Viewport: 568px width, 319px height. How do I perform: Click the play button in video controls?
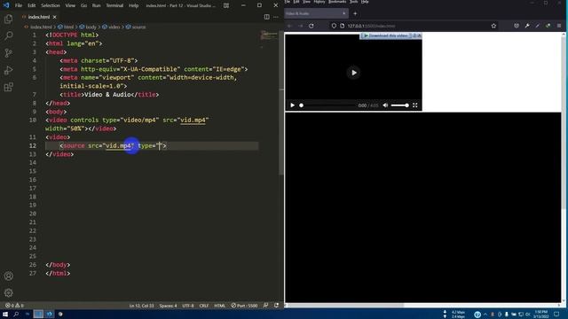coord(292,105)
